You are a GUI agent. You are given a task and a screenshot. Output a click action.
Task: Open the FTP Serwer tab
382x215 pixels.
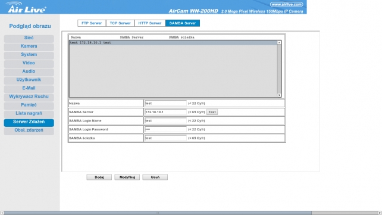pyautogui.click(x=92, y=23)
